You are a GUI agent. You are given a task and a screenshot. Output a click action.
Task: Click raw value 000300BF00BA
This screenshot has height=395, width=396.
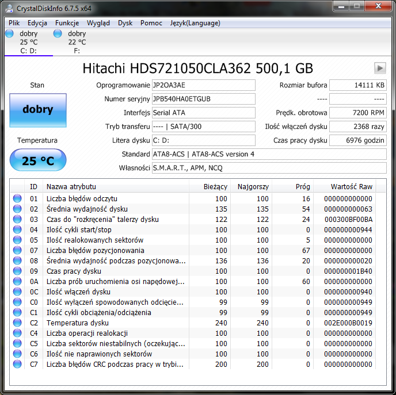click(348, 220)
